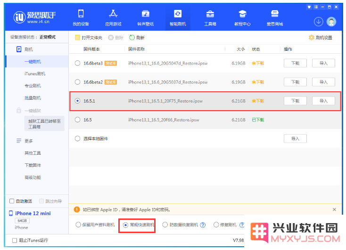The width and height of the screenshot is (346, 250).
Task: Click the V7.98 version label
Action: tap(239, 240)
